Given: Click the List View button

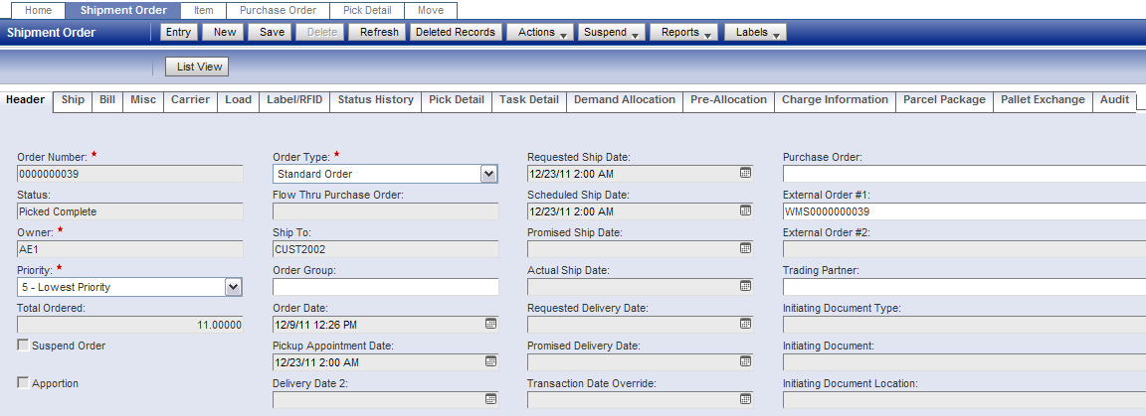Looking at the screenshot, I should click(198, 67).
